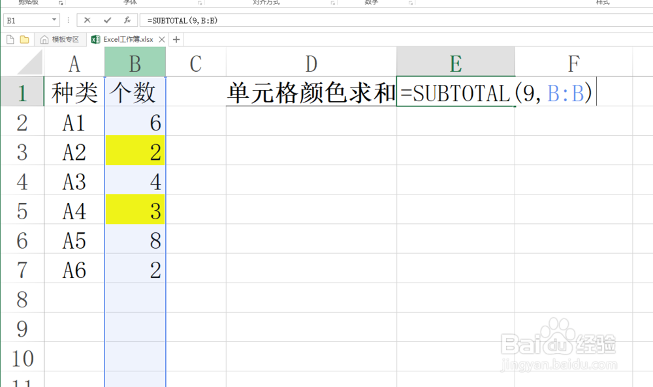The height and width of the screenshot is (387, 653).
Task: Open the 数字 group dialog launcher
Action: [411, 3]
